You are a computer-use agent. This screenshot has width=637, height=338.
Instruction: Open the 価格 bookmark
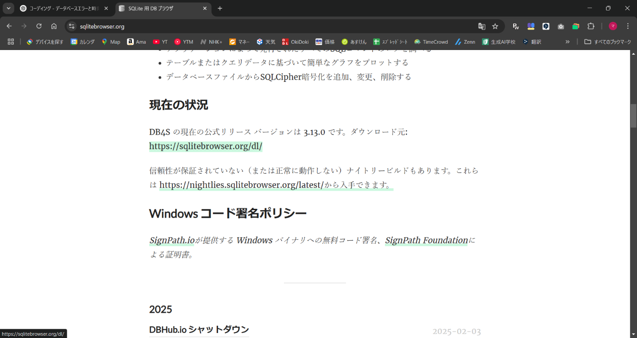coord(325,41)
